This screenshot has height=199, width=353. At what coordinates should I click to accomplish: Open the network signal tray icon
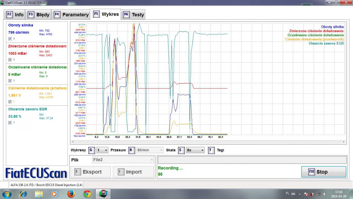point(318,194)
